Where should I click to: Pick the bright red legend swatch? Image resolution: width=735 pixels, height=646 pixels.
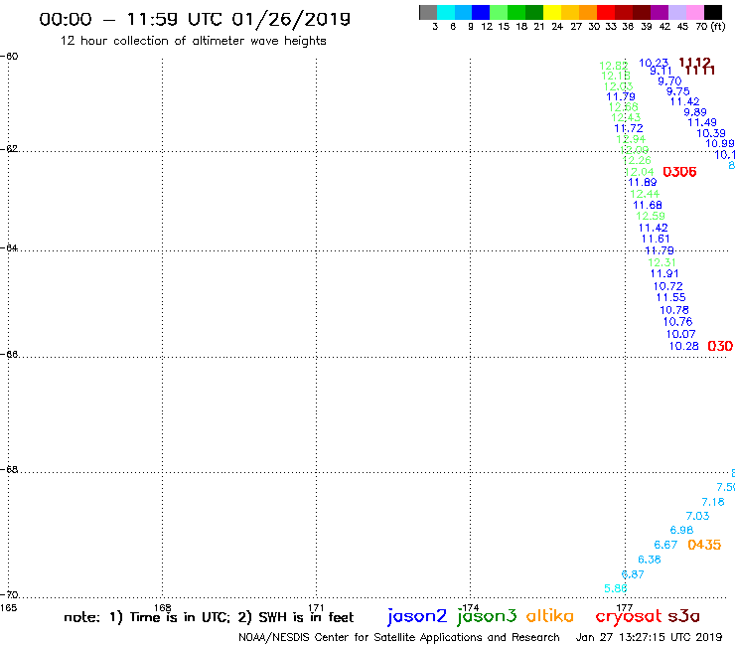[x=606, y=12]
